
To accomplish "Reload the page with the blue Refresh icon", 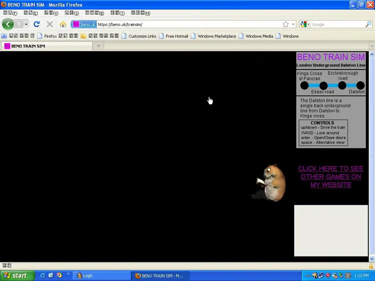I will point(37,24).
